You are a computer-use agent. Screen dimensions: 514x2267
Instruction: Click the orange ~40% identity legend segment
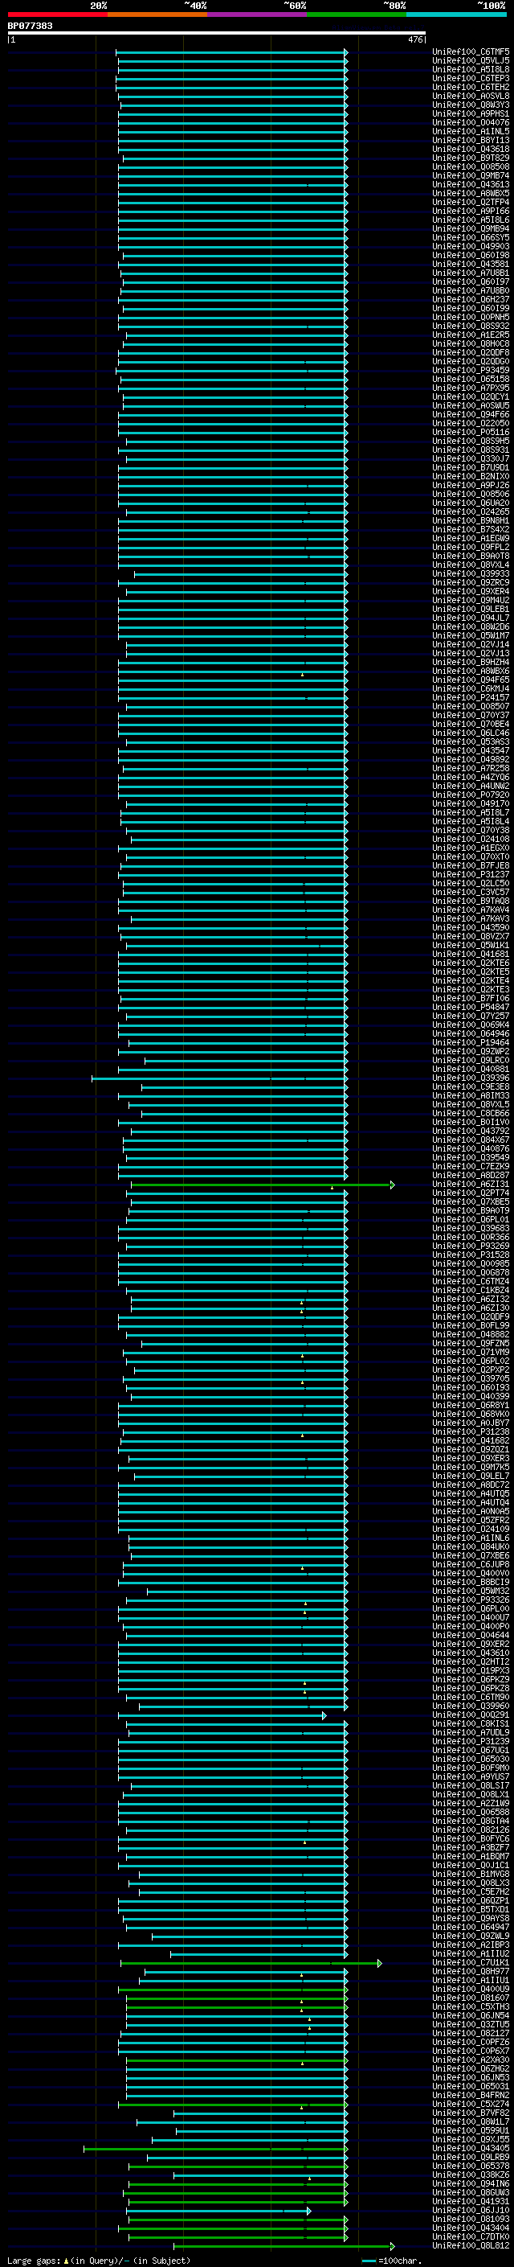pos(157,14)
